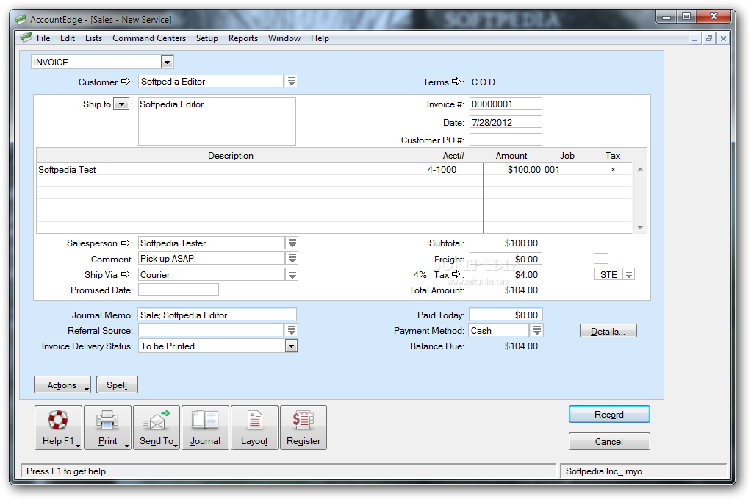Click the Referral Source field
751x500 pixels.
tap(212, 330)
